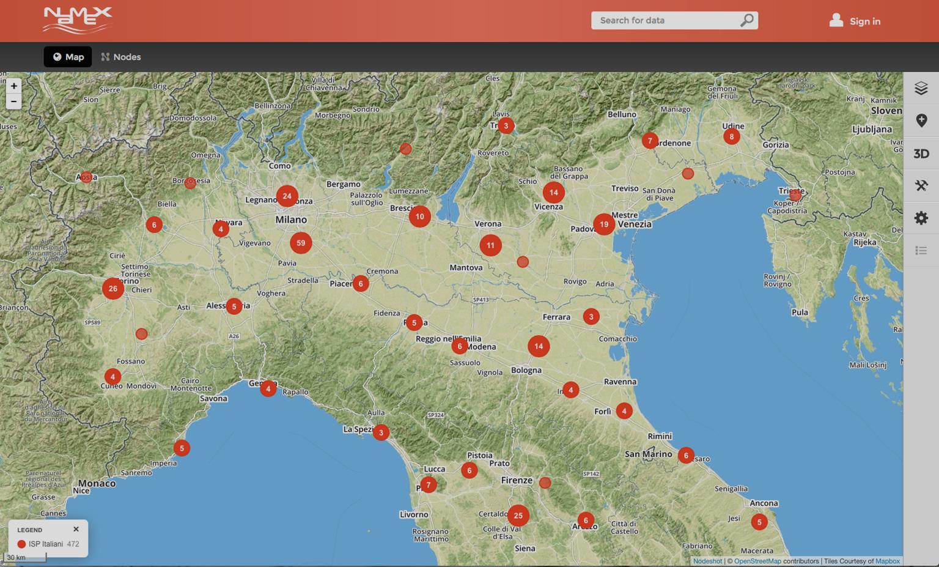Zoom in with the plus button
939x567 pixels.
13,86
